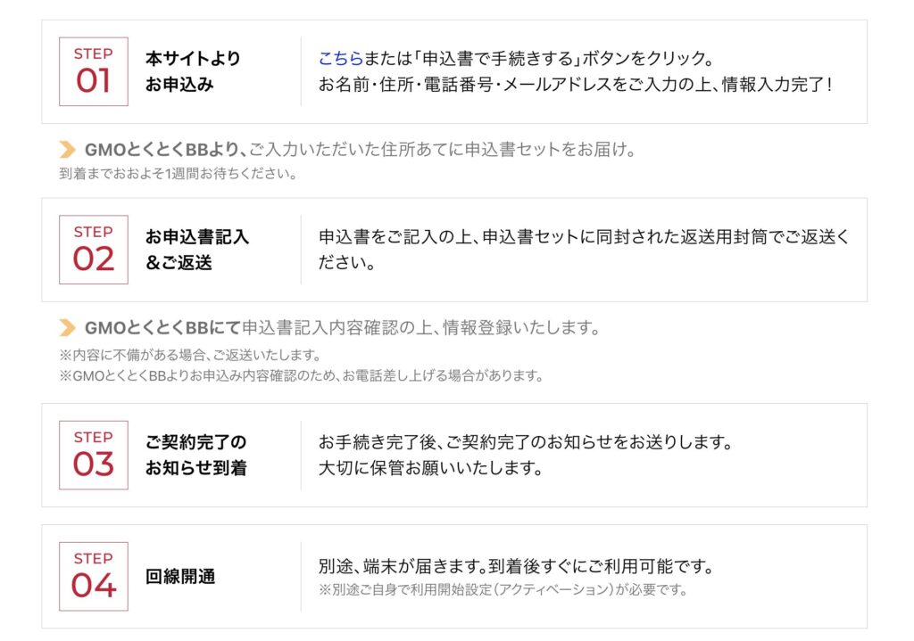Click the step 04 text about 端末が届きます

[x=518, y=566]
